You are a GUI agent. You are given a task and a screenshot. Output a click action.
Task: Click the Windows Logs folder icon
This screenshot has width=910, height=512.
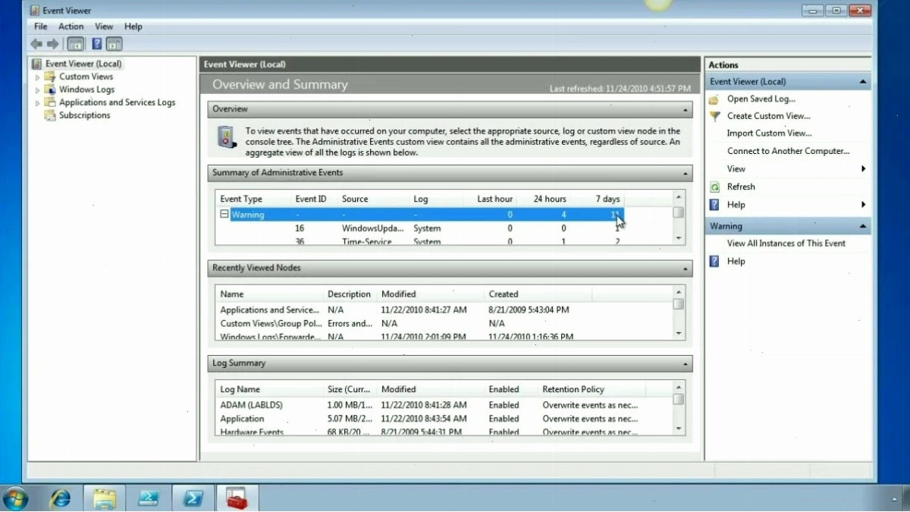[50, 90]
